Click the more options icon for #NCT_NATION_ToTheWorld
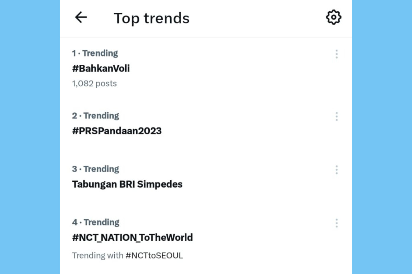412x274 pixels. tap(336, 223)
